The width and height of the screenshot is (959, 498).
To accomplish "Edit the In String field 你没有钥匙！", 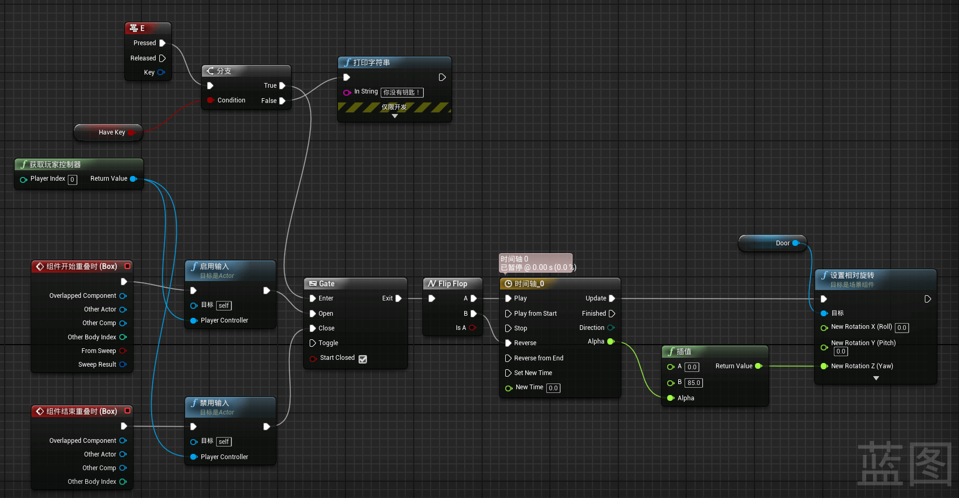I will (x=402, y=92).
